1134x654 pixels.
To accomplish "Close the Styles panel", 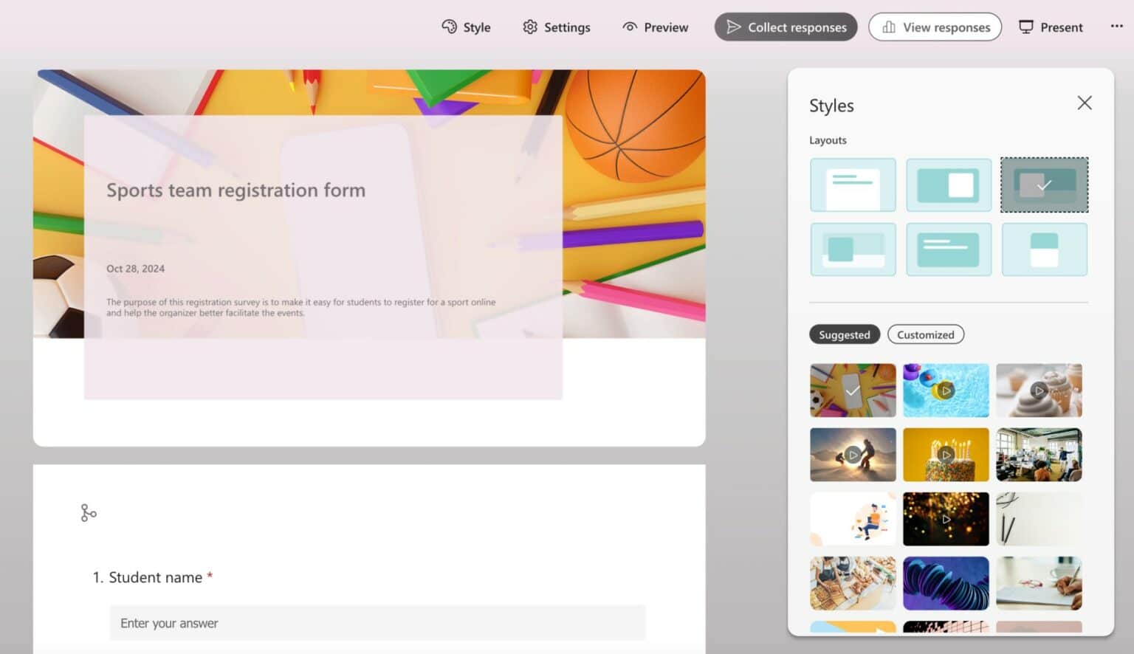I will (x=1084, y=103).
